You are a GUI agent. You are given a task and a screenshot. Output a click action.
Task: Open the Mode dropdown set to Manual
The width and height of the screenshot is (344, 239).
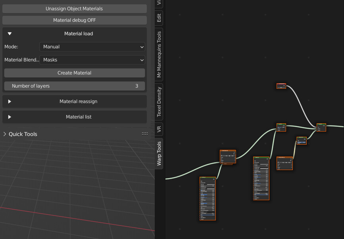tap(92, 46)
